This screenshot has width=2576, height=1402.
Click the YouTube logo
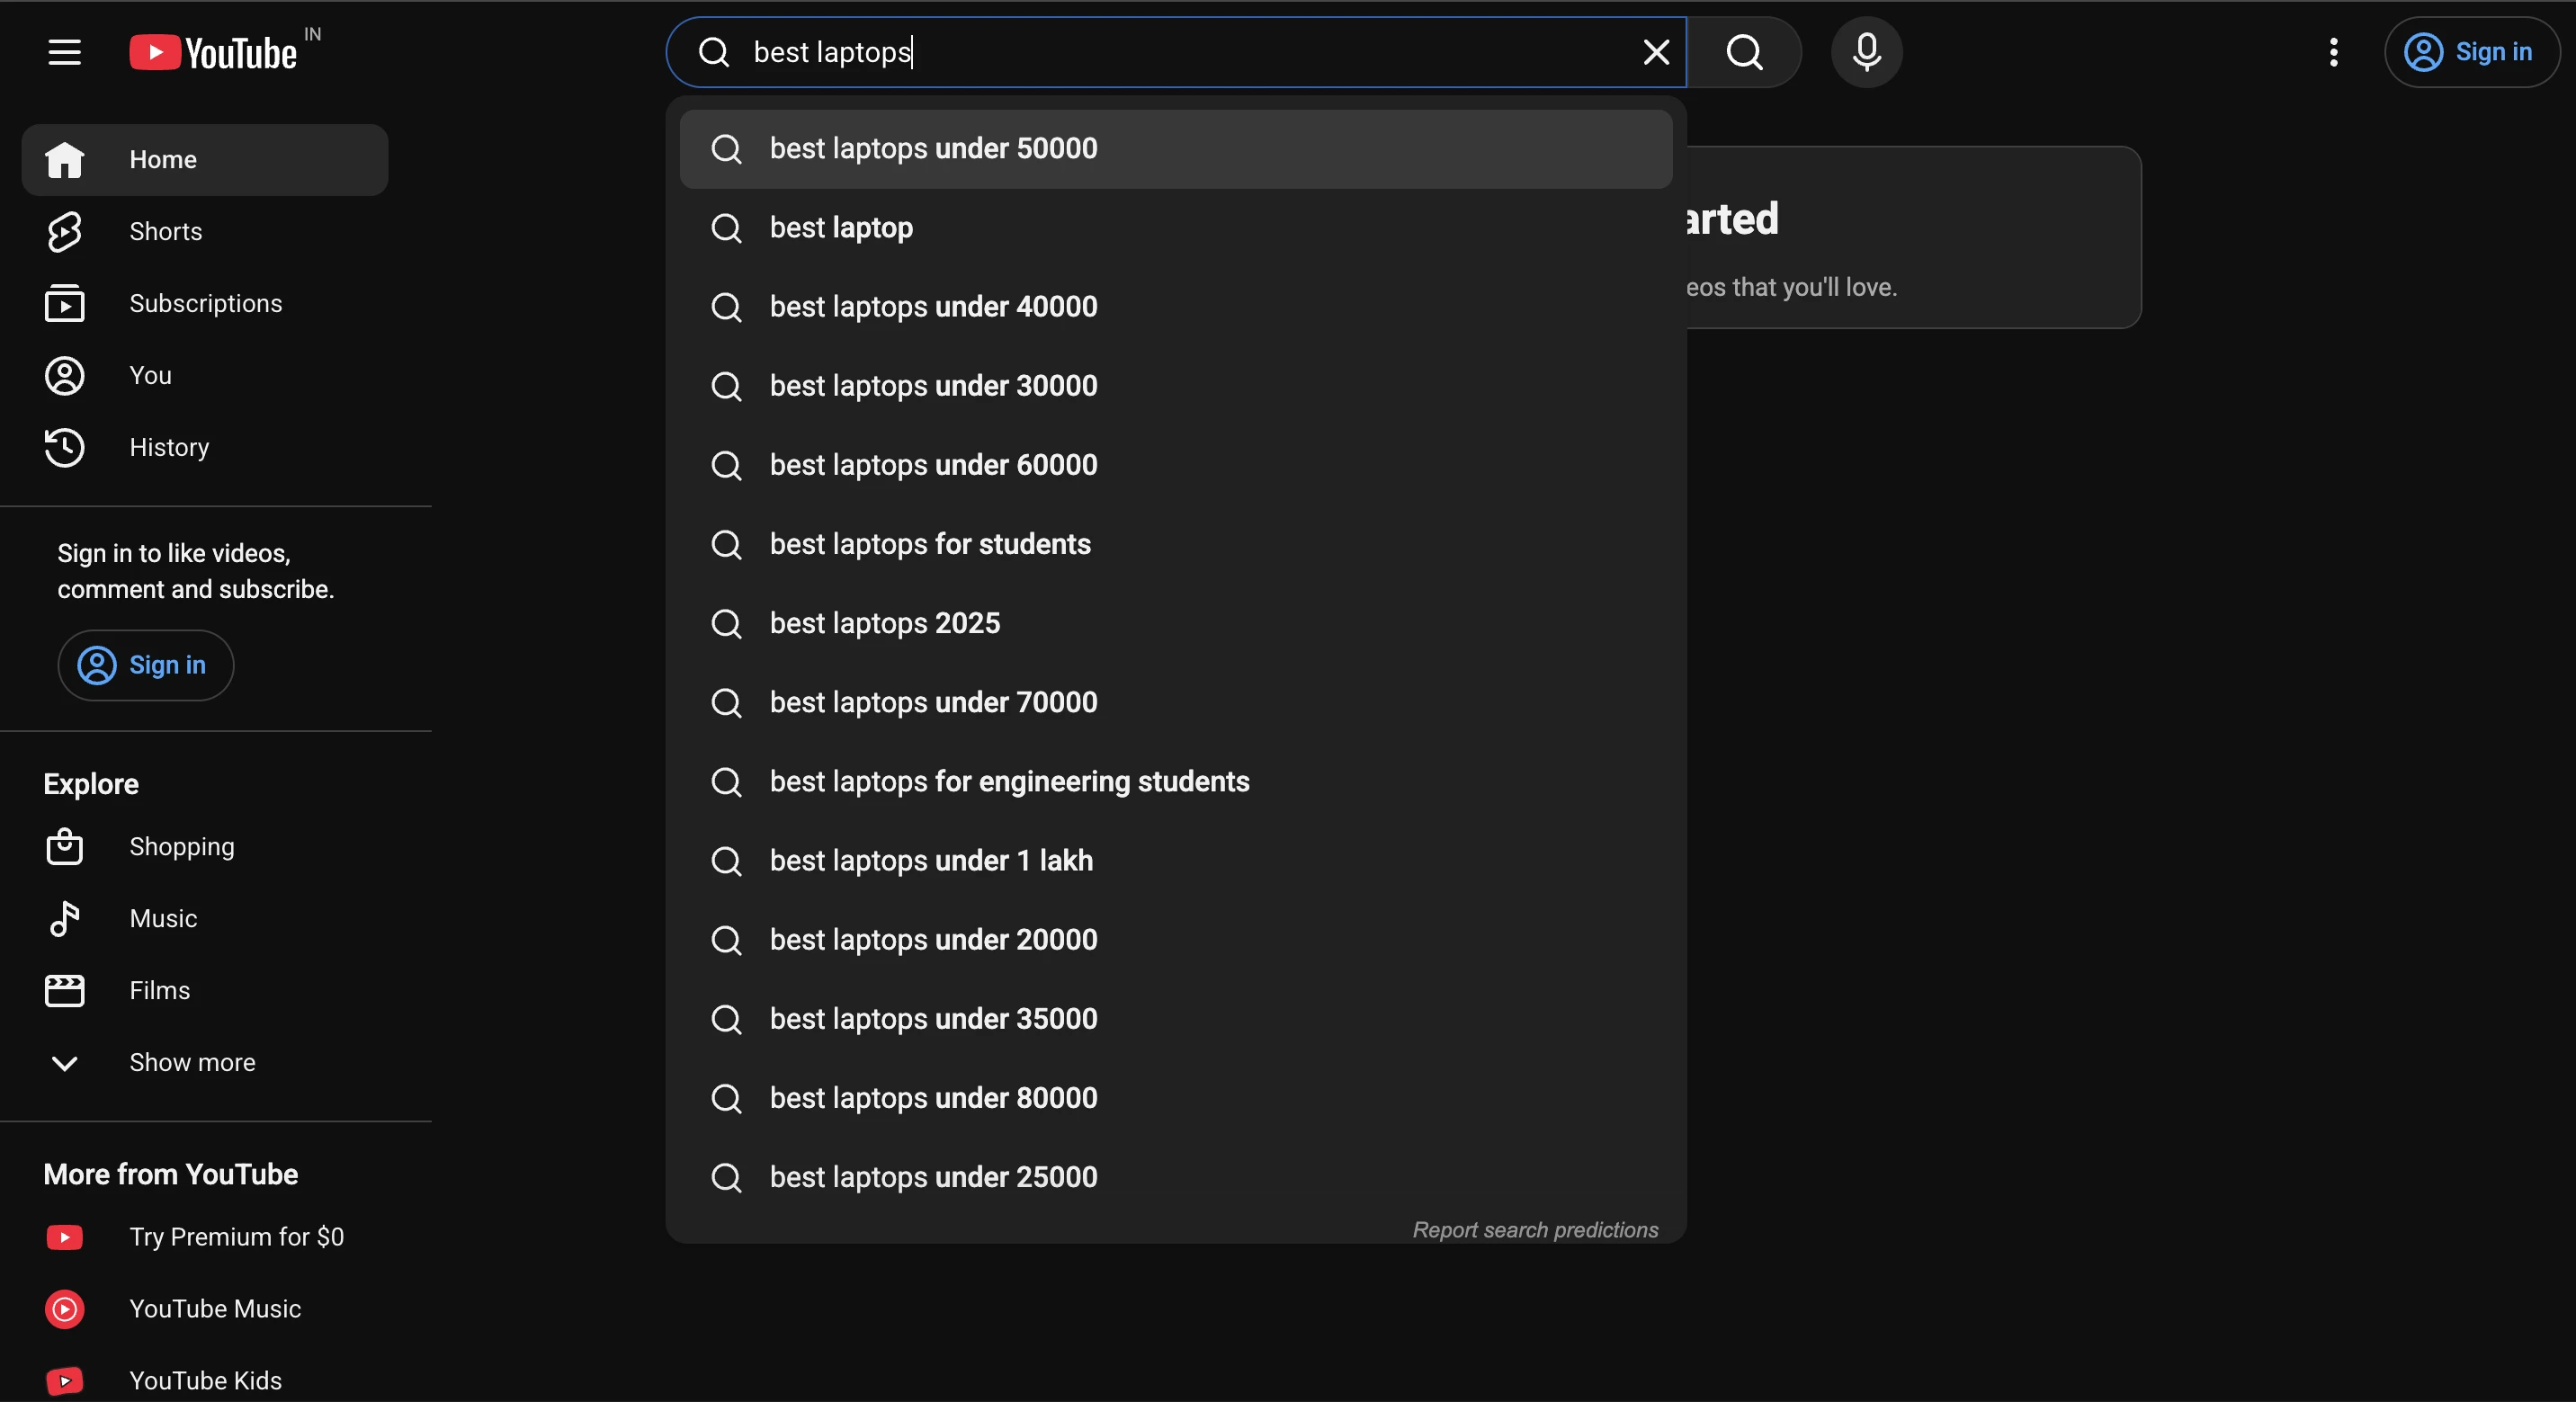pyautogui.click(x=213, y=52)
